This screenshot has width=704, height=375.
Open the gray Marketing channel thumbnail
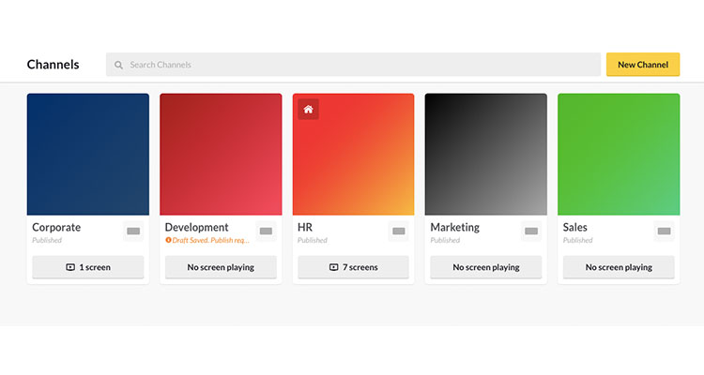(x=486, y=155)
